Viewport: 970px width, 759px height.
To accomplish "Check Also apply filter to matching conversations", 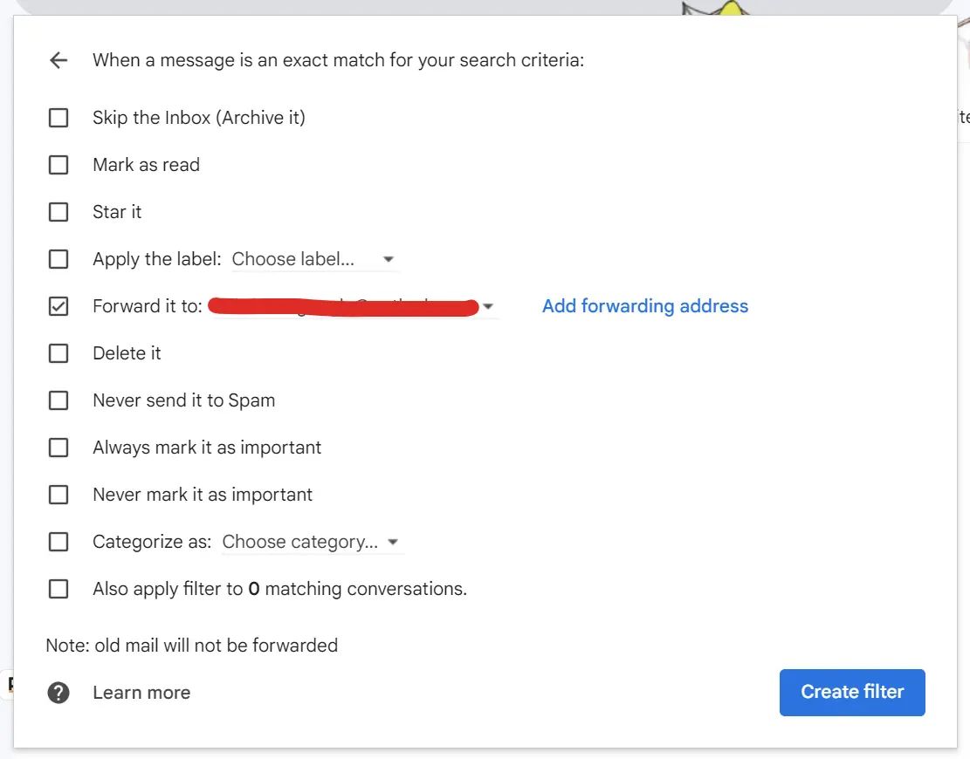I will click(x=58, y=589).
